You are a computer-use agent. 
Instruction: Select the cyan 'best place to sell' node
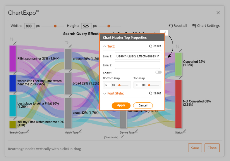click(x=13, y=106)
